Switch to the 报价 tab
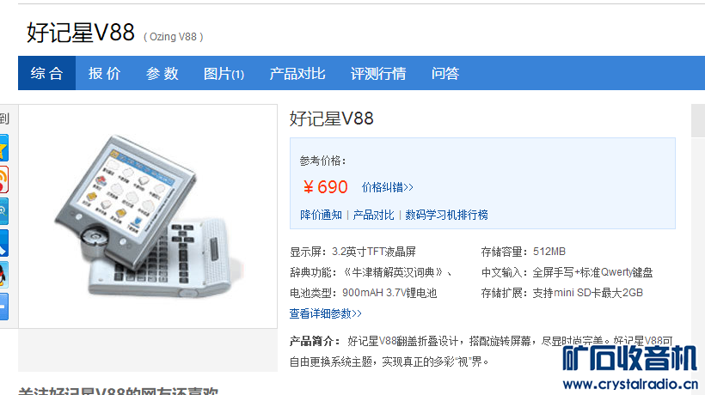 coord(104,73)
